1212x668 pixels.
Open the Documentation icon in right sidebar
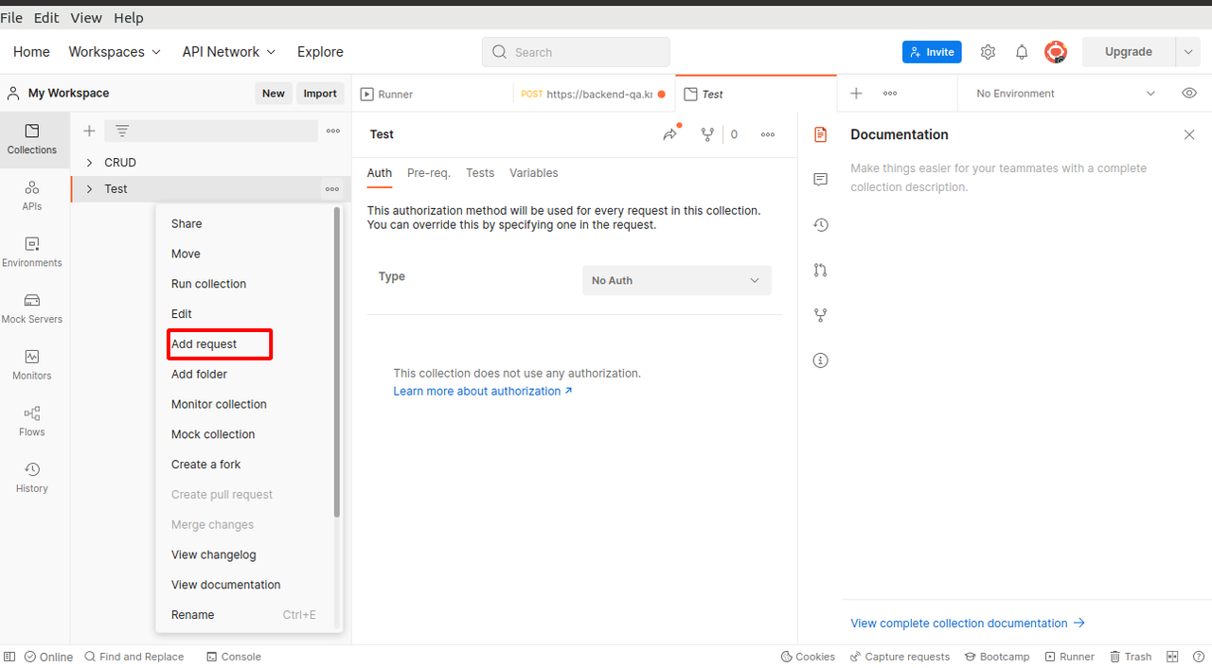821,134
